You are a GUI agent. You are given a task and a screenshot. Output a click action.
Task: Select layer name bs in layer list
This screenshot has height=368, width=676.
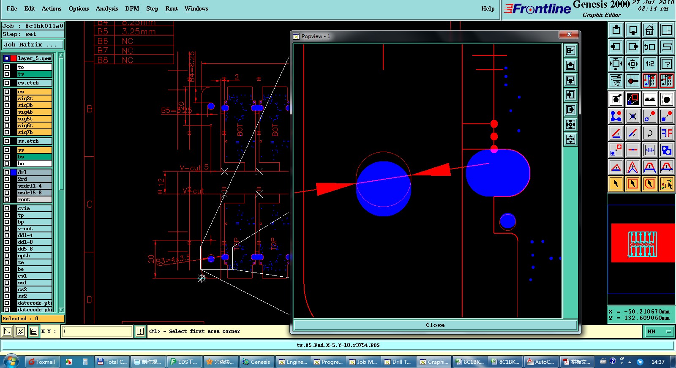(34, 157)
